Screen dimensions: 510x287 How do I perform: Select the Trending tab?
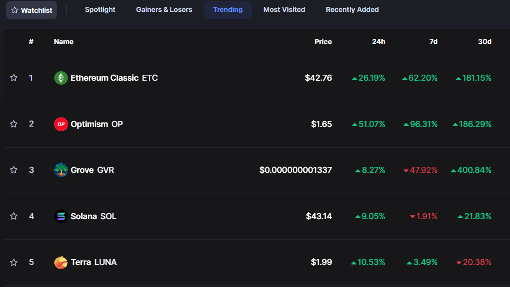[x=227, y=10]
